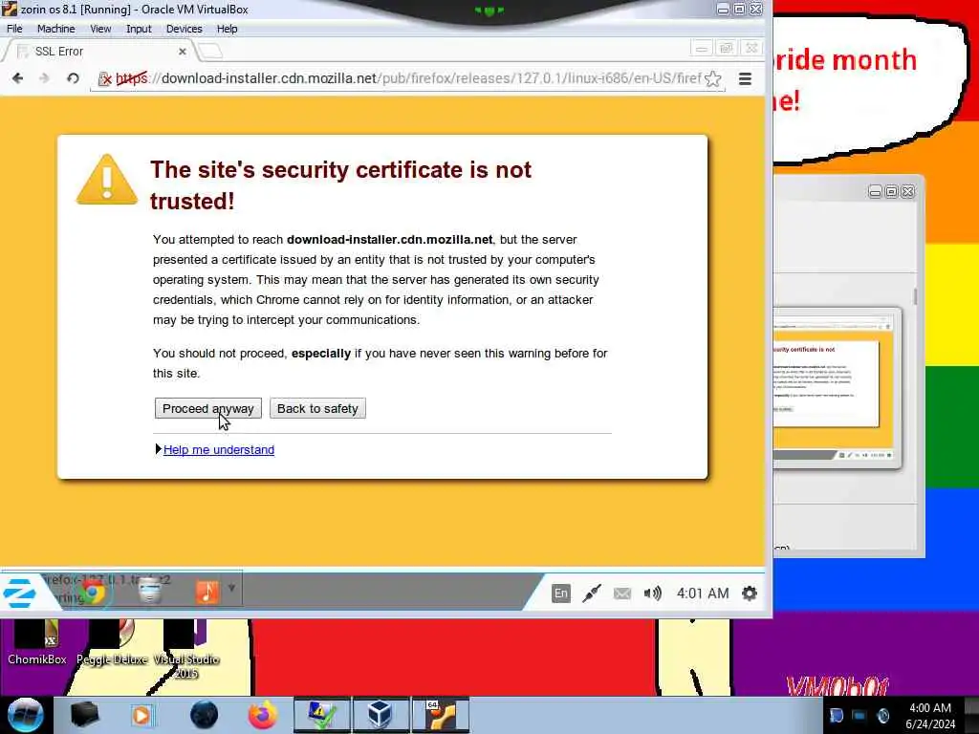Open the Chrome hamburger menu
Image resolution: width=979 pixels, height=734 pixels.
coord(745,79)
